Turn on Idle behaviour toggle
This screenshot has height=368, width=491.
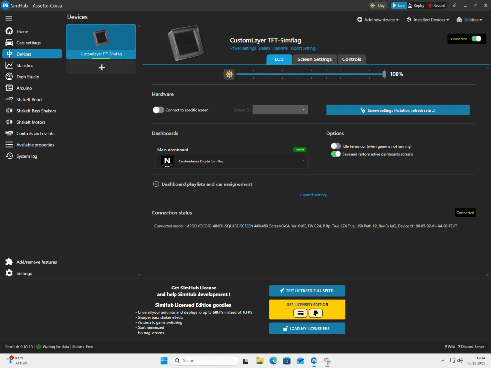(x=336, y=146)
